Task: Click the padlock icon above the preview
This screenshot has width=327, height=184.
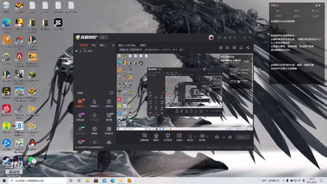Action: [227, 47]
